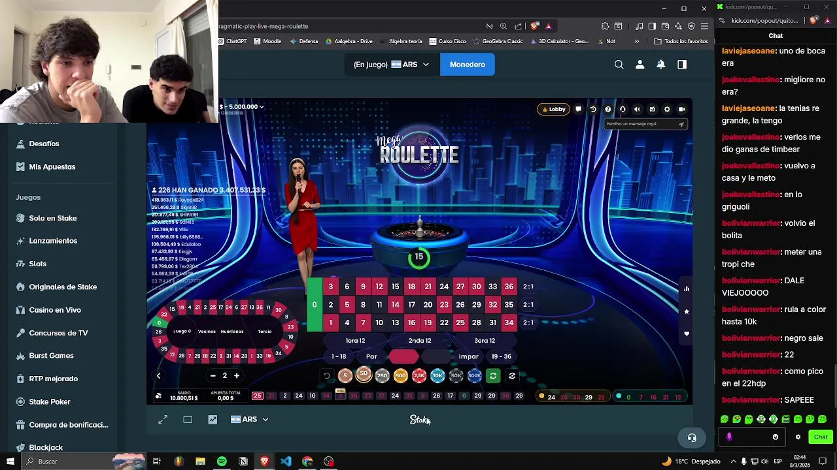Open Originales de Stake in the sidebar

tap(63, 287)
